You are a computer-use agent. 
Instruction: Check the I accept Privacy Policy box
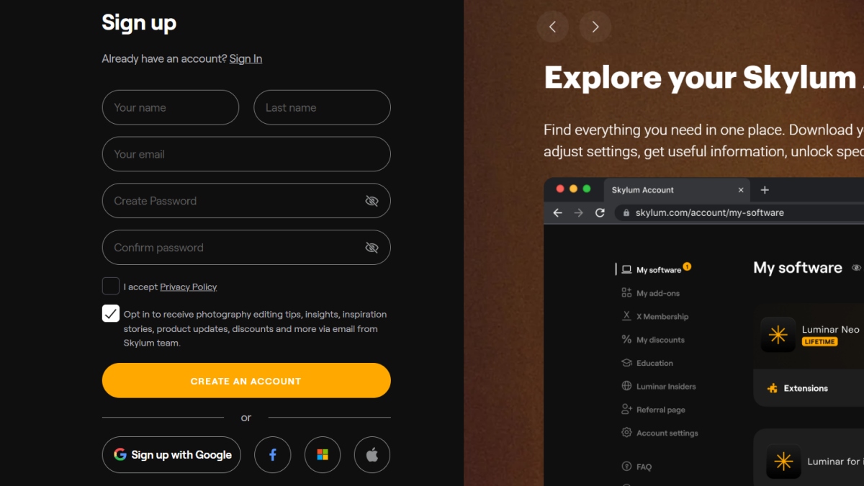pyautogui.click(x=111, y=286)
